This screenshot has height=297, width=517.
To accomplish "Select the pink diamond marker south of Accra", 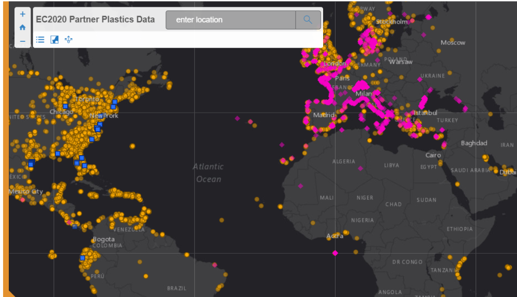I will click(335, 253).
